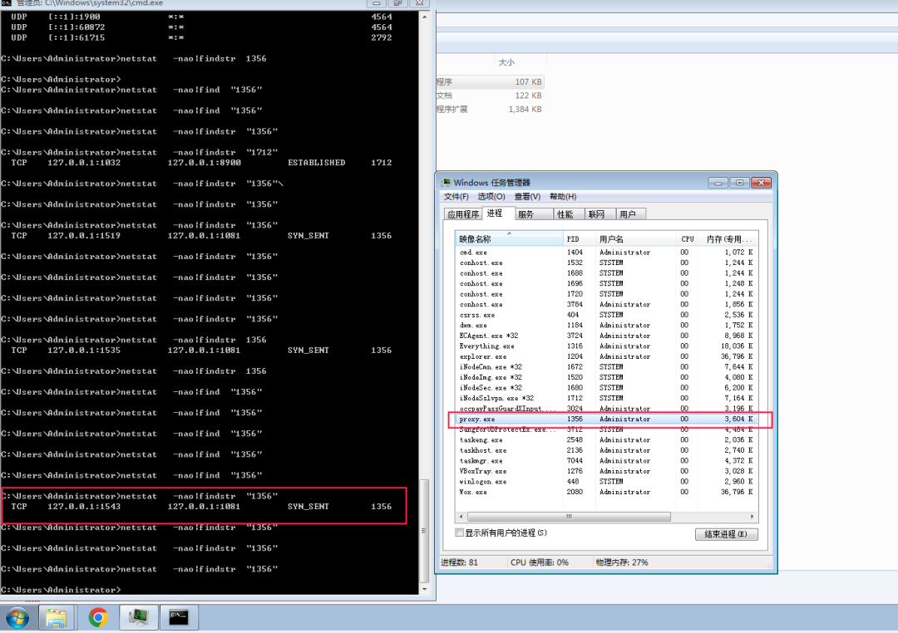Viewport: 898px width, 633px height.
Task: Select explorer.exe process row
Action: click(607, 356)
